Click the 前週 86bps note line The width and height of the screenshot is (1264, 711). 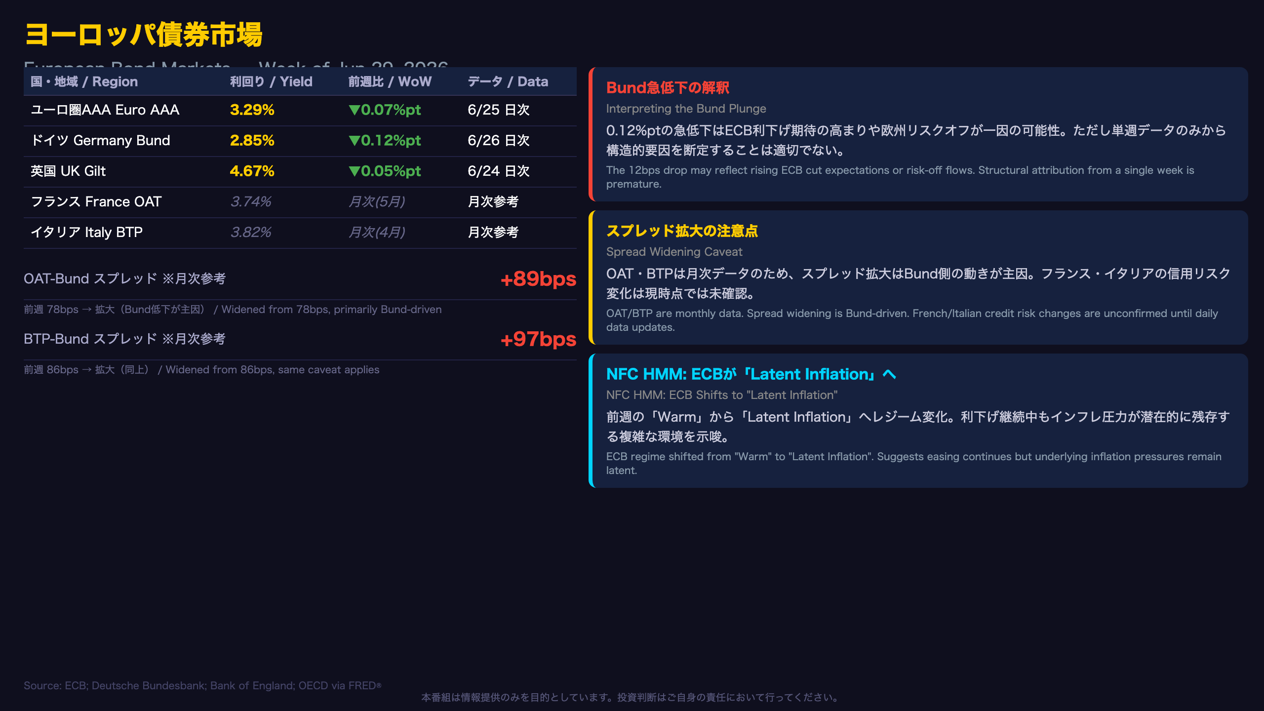click(201, 370)
